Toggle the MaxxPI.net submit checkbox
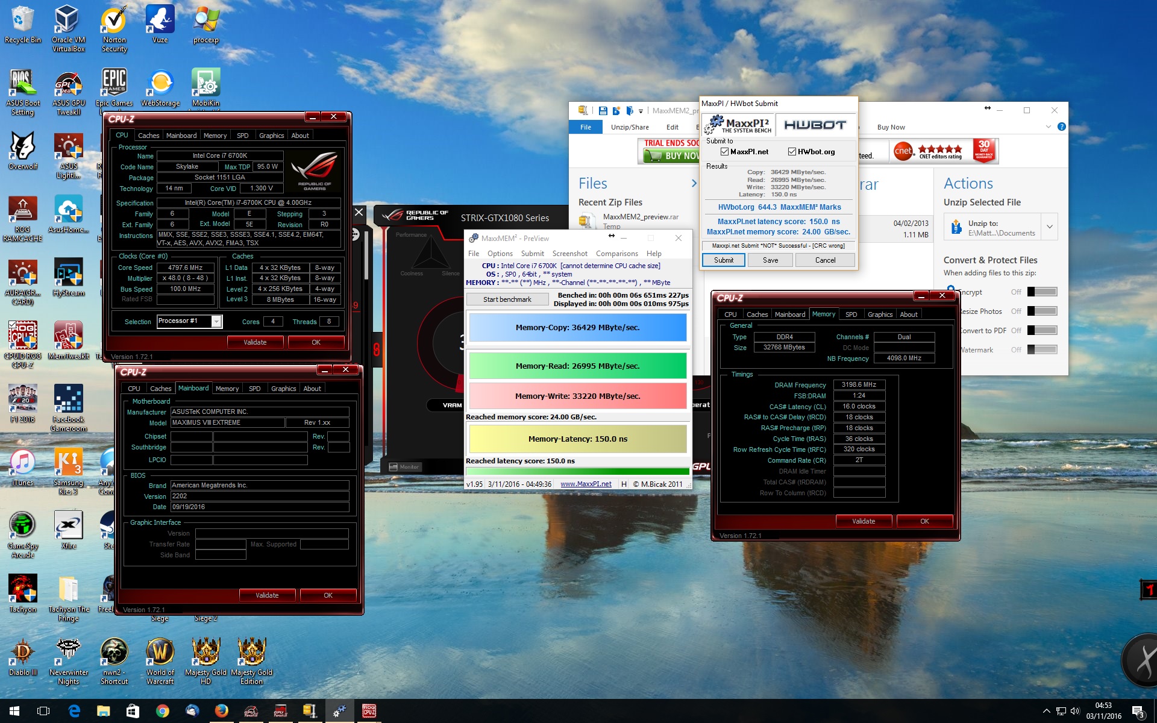 (724, 152)
